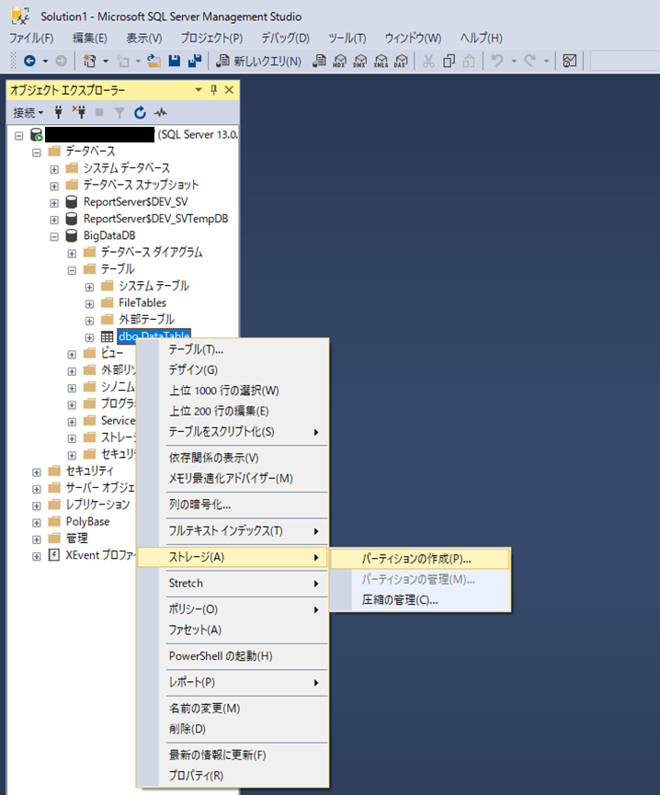The height and width of the screenshot is (795, 660).
Task: Open Object Explorer window position dropdown arrow
Action: (x=199, y=90)
